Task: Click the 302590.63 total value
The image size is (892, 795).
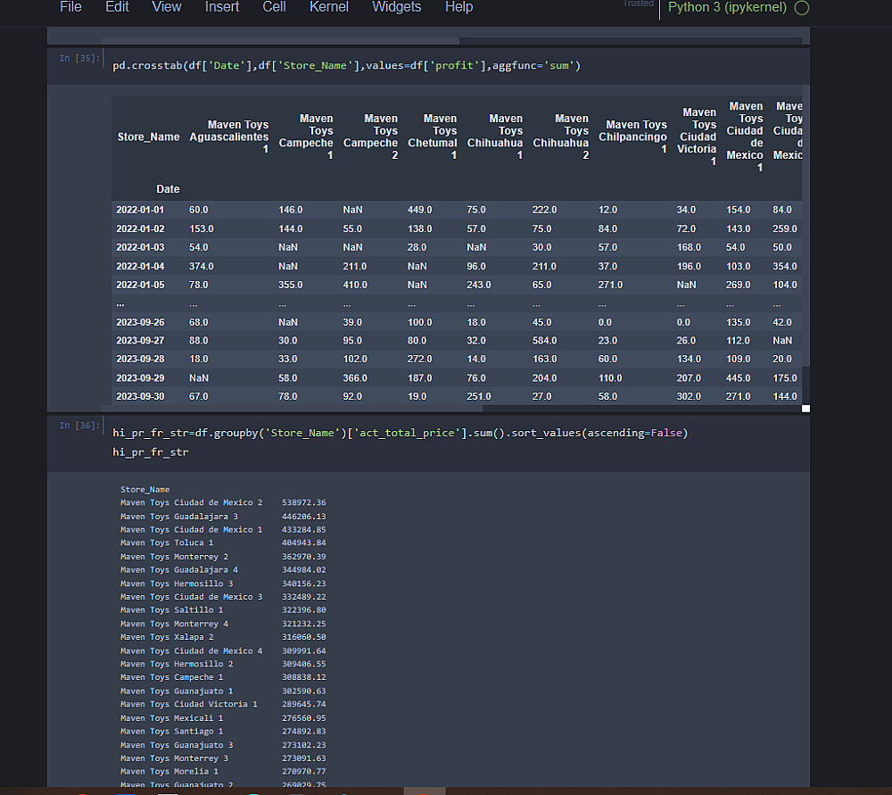Action: [x=304, y=691]
